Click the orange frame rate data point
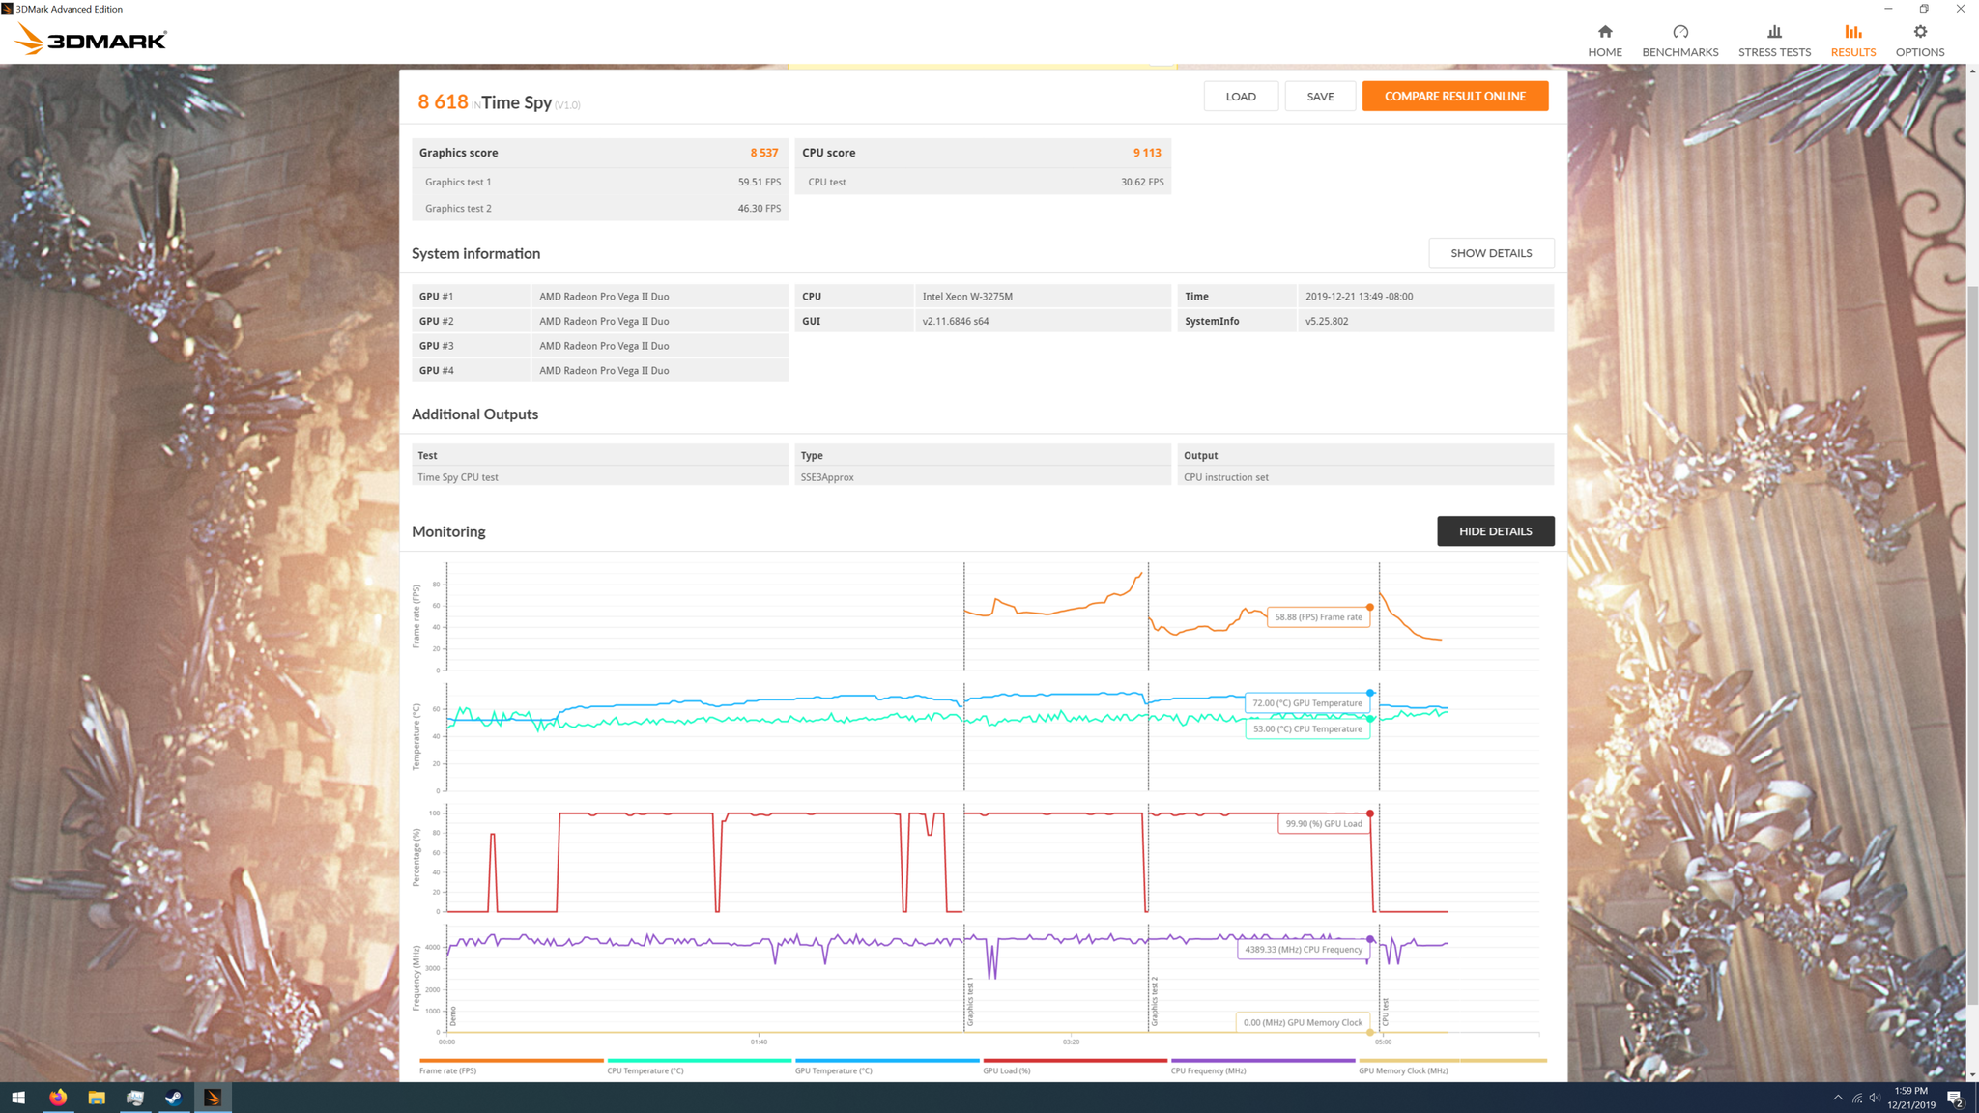Image resolution: width=1979 pixels, height=1113 pixels. point(1369,607)
